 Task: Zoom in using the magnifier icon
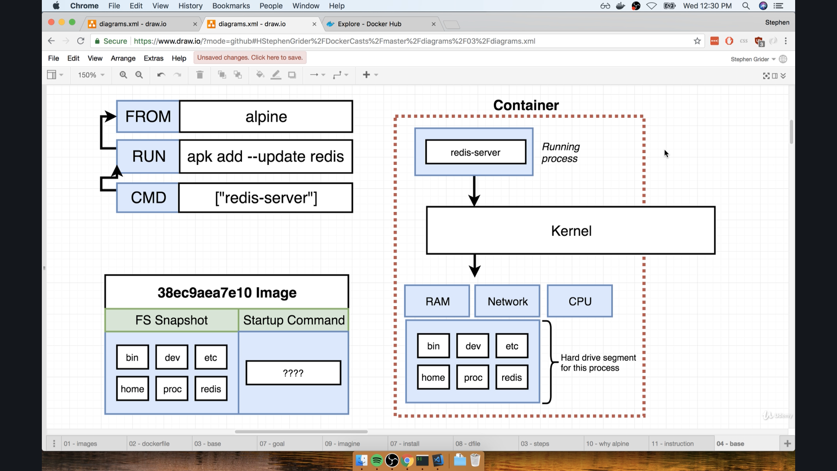point(123,75)
